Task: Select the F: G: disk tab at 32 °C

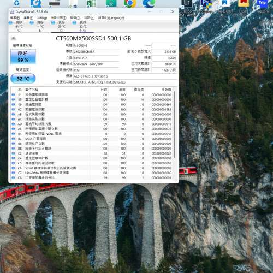Action: tap(83, 26)
